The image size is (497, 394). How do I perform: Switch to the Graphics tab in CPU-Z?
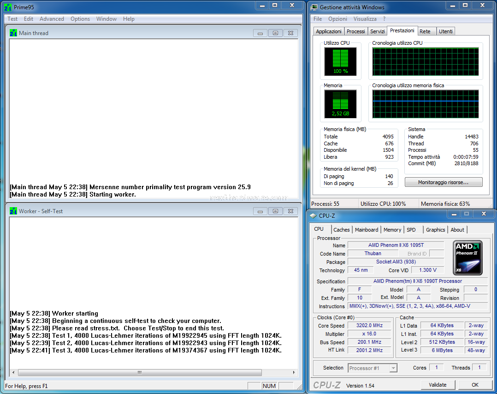click(x=436, y=230)
